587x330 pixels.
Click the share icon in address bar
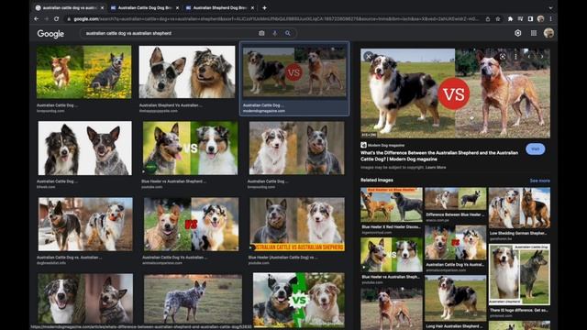pos(487,18)
